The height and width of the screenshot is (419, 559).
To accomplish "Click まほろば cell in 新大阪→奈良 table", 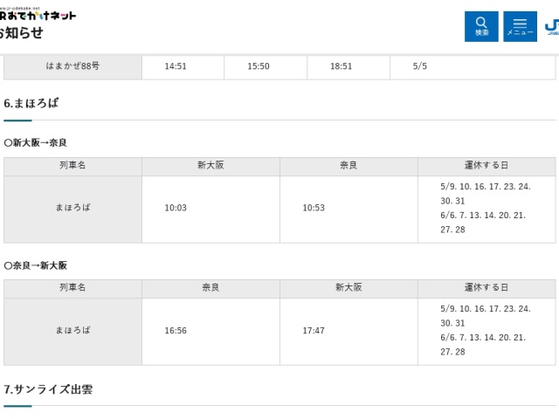I will pyautogui.click(x=72, y=208).
